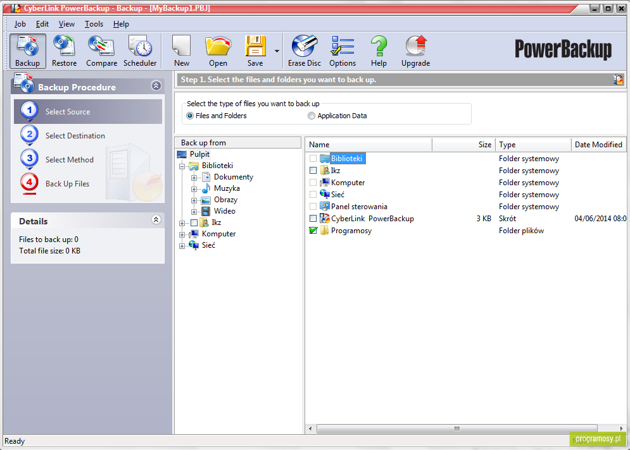Viewport: 630px width, 450px height.
Task: Select Sieć in the tree
Action: [x=208, y=245]
